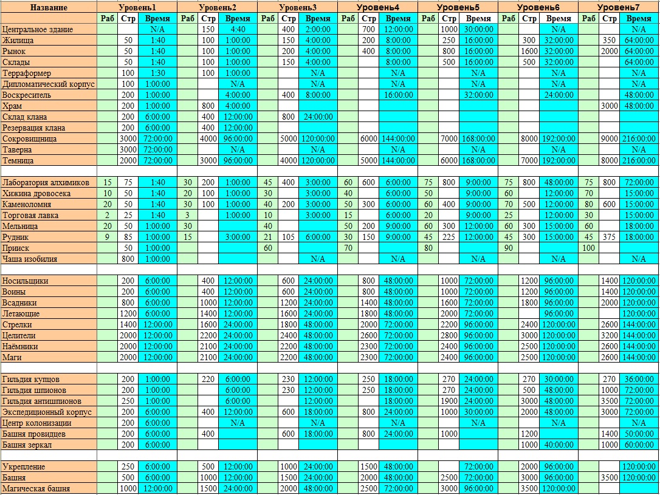Click the 60:00:00 time in Башня зеркал row
The width and height of the screenshot is (660, 495).
click(639, 445)
